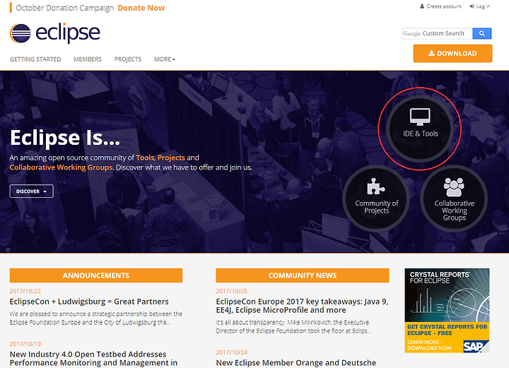Screen dimensions: 509x368
Task: Follow the Tools link in hero text
Action: click(145, 158)
